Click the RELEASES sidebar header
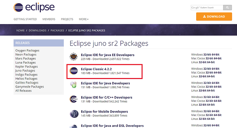The image size is (237, 128). pyautogui.click(x=39, y=43)
